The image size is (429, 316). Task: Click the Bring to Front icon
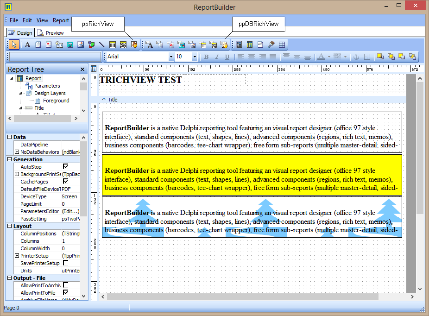point(380,57)
